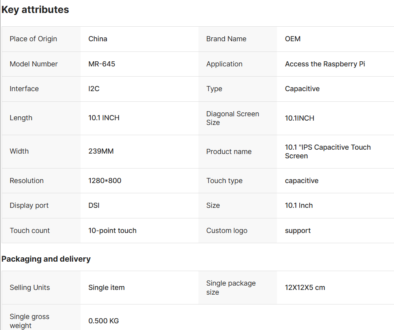Select the 239MM width value

pos(101,151)
